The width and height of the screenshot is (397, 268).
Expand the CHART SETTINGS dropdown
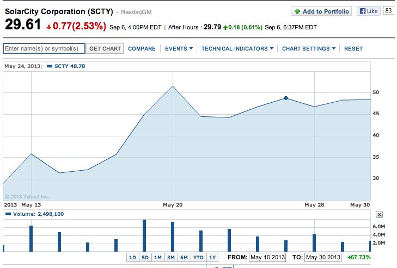point(309,48)
